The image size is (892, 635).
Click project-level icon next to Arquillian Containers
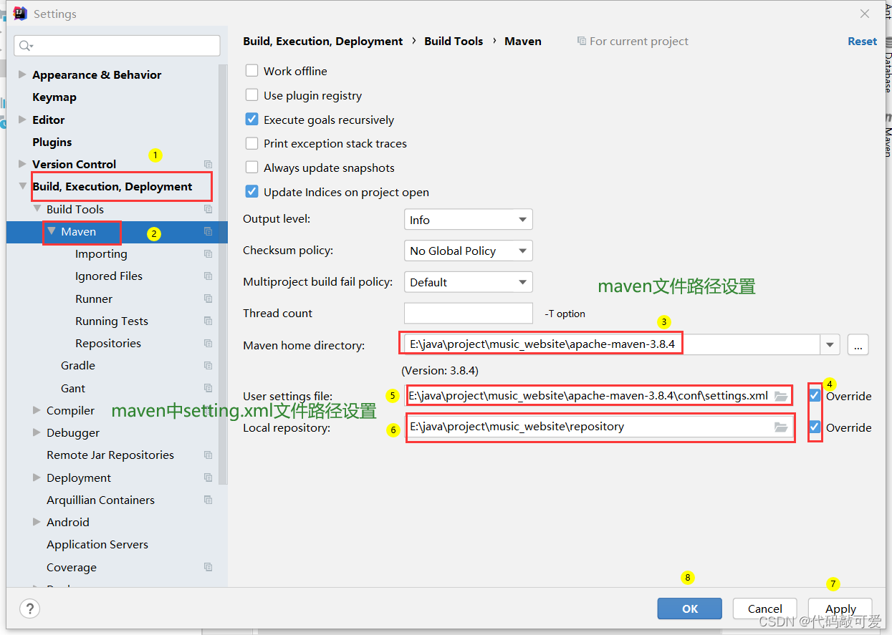tap(208, 500)
